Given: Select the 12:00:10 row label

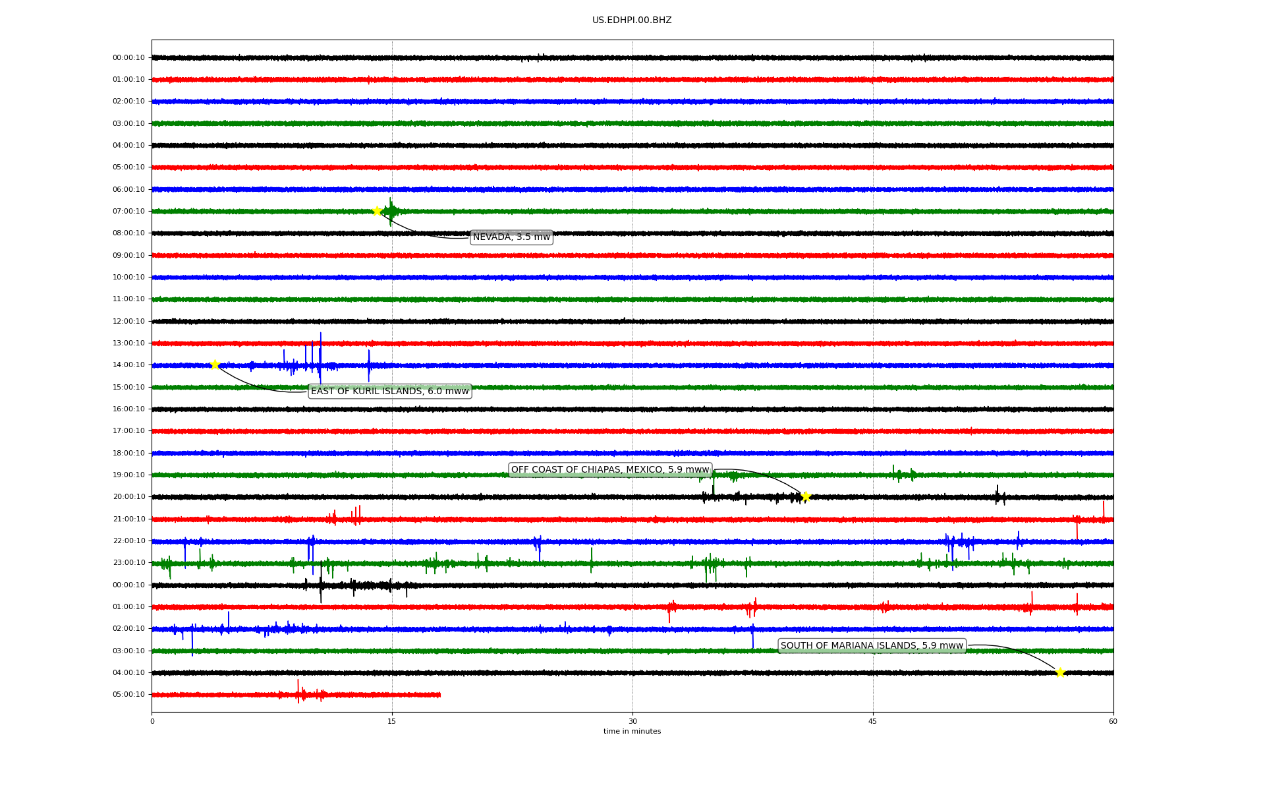Looking at the screenshot, I should point(128,322).
